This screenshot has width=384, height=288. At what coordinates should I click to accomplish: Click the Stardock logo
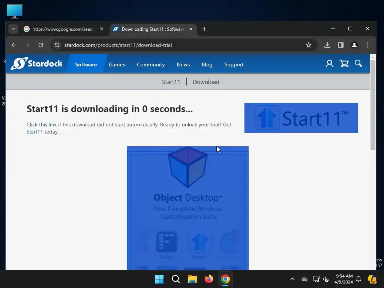36,63
